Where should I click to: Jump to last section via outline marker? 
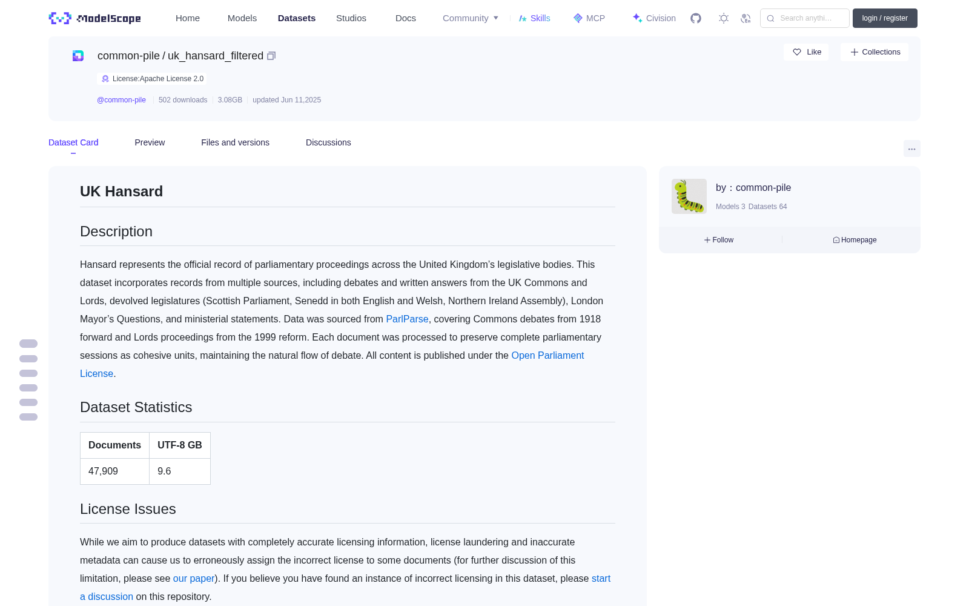pyautogui.click(x=28, y=417)
